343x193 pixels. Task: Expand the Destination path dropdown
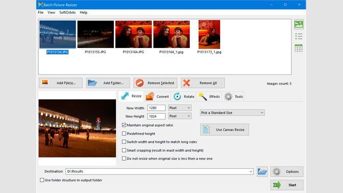point(251,172)
